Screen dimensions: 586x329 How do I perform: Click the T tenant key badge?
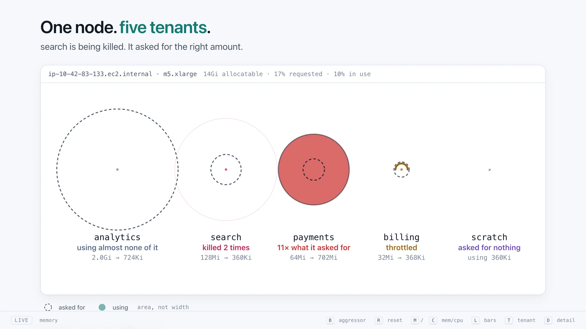[x=509, y=320]
